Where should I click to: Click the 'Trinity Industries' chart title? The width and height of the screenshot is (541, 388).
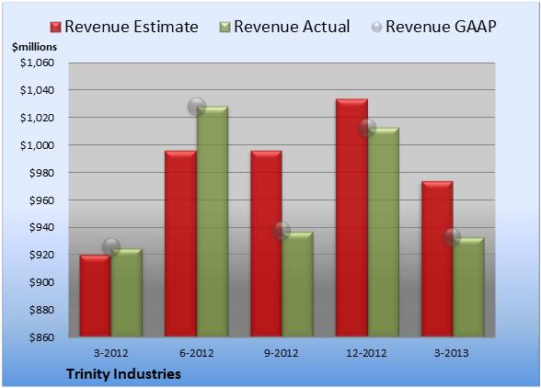[123, 374]
